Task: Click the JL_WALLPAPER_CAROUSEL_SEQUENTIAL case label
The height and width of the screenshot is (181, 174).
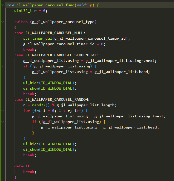Action: click(x=61, y=55)
